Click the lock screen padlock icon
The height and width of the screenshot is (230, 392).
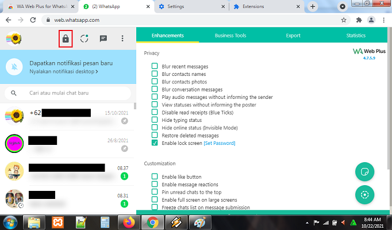66,39
